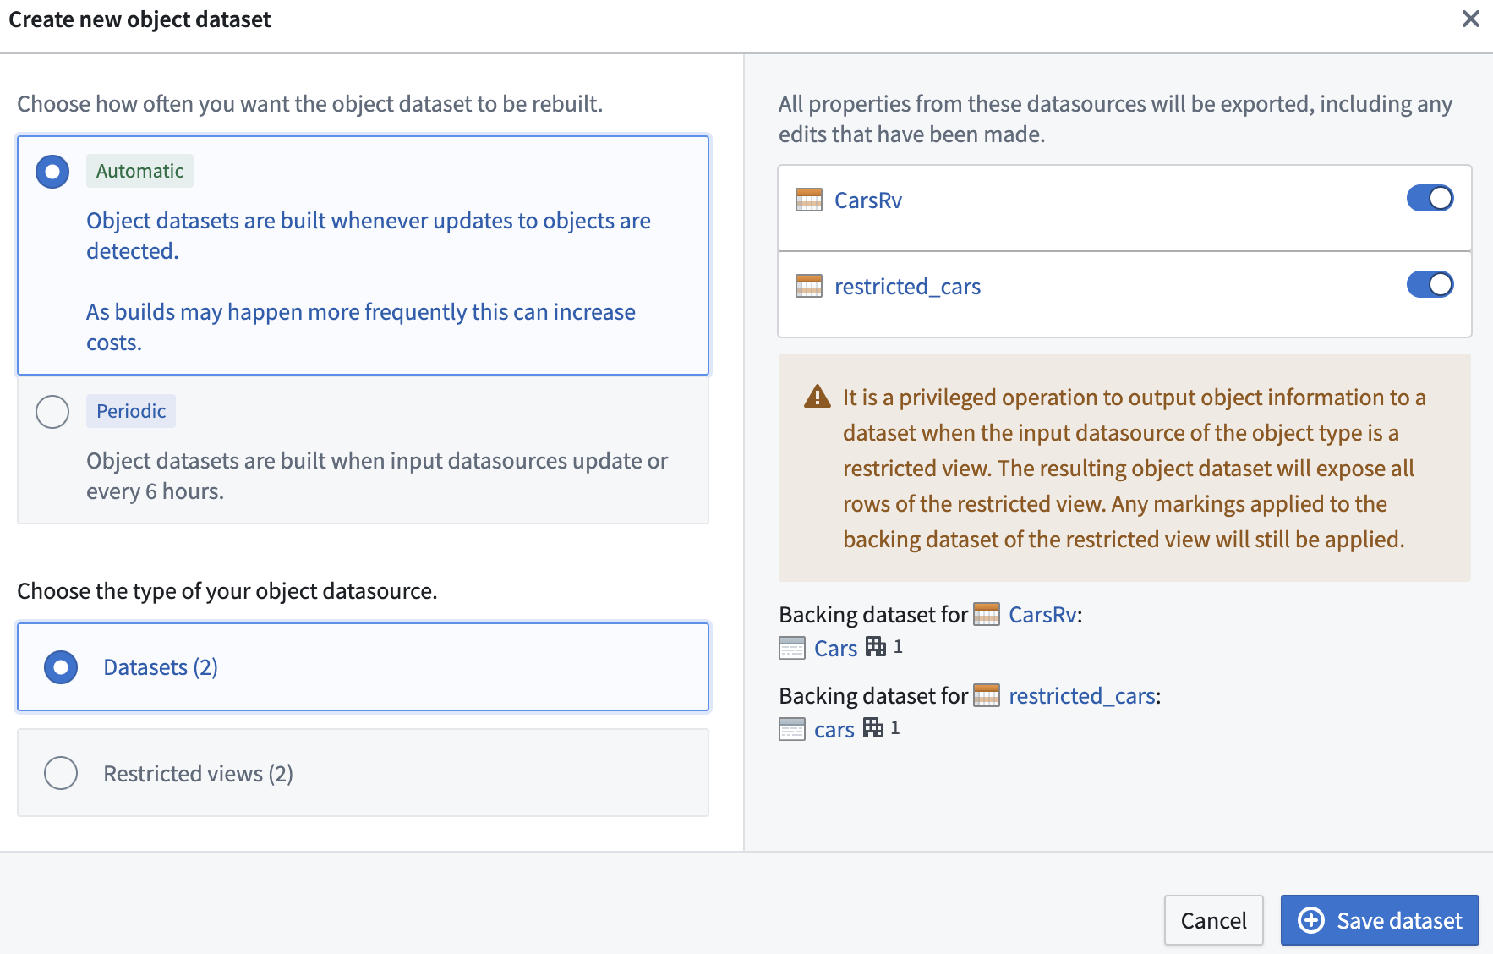Image resolution: width=1493 pixels, height=954 pixels.
Task: Choose the Restricted views (2) radio option
Action: [61, 773]
